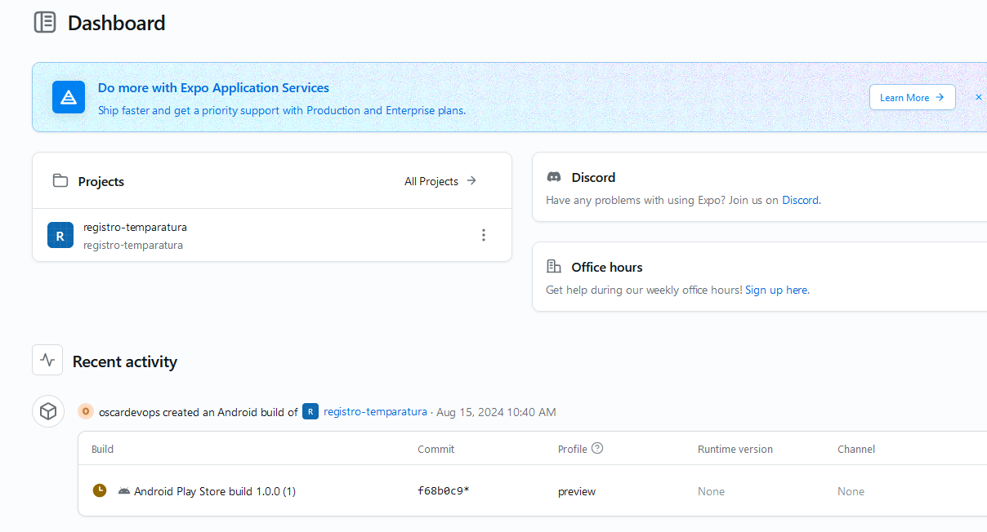The width and height of the screenshot is (987, 532).
Task: Click the blue R avatar in Projects
Action: pos(60,235)
